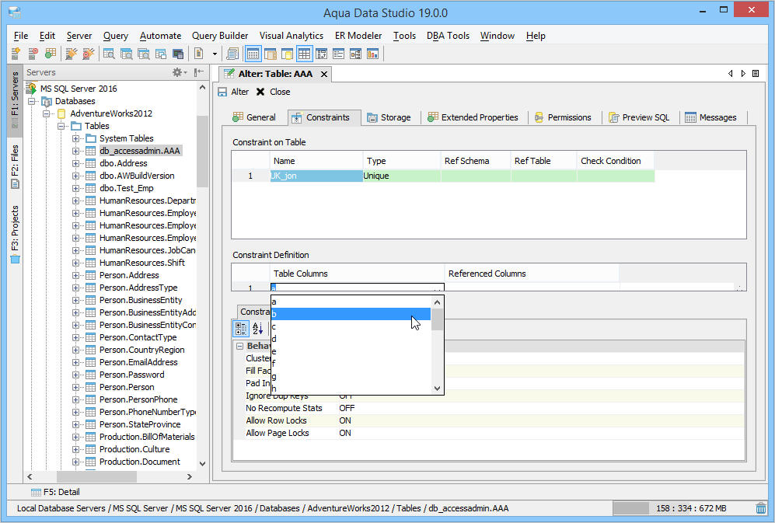The width and height of the screenshot is (775, 523).
Task: Click the tab list icon at top right
Action: (x=756, y=74)
